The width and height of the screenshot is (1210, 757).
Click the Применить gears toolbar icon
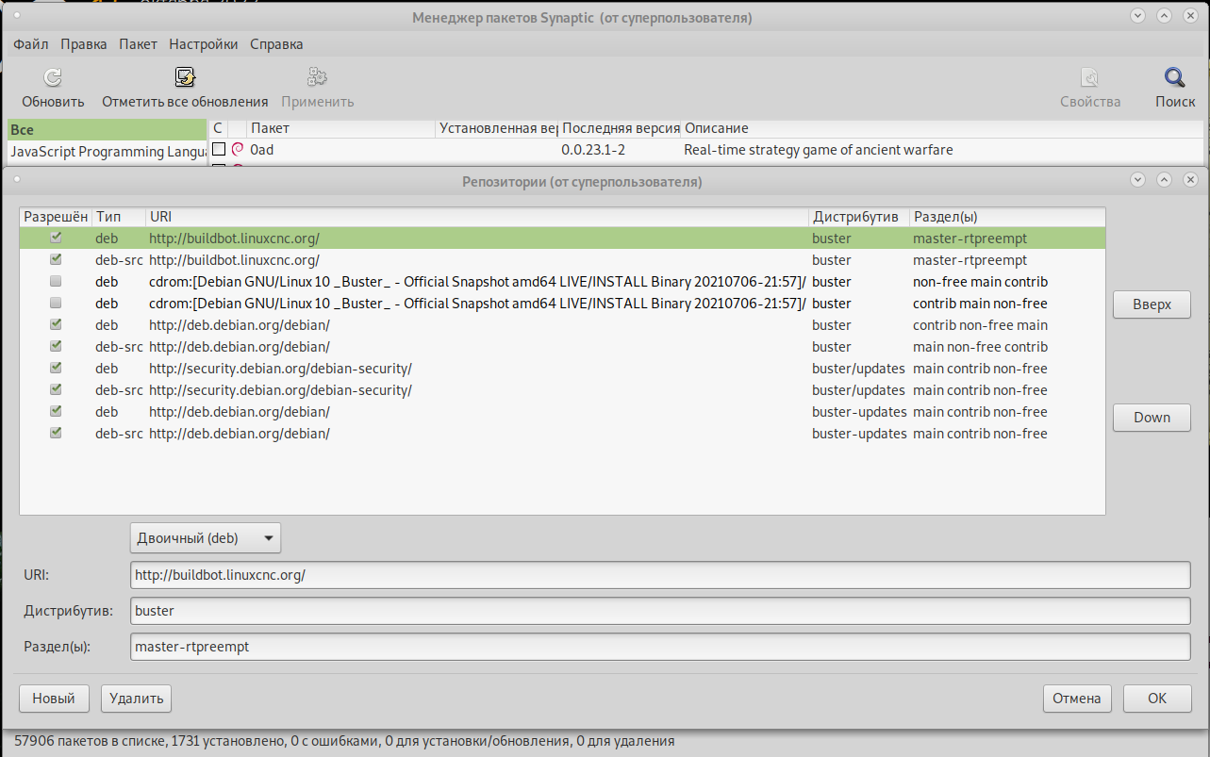click(x=317, y=77)
